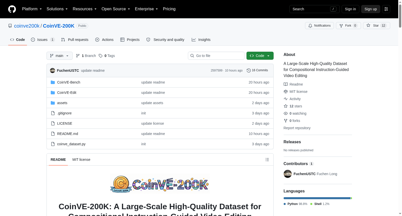
Task: Click the Sign up button
Action: pyautogui.click(x=371, y=9)
